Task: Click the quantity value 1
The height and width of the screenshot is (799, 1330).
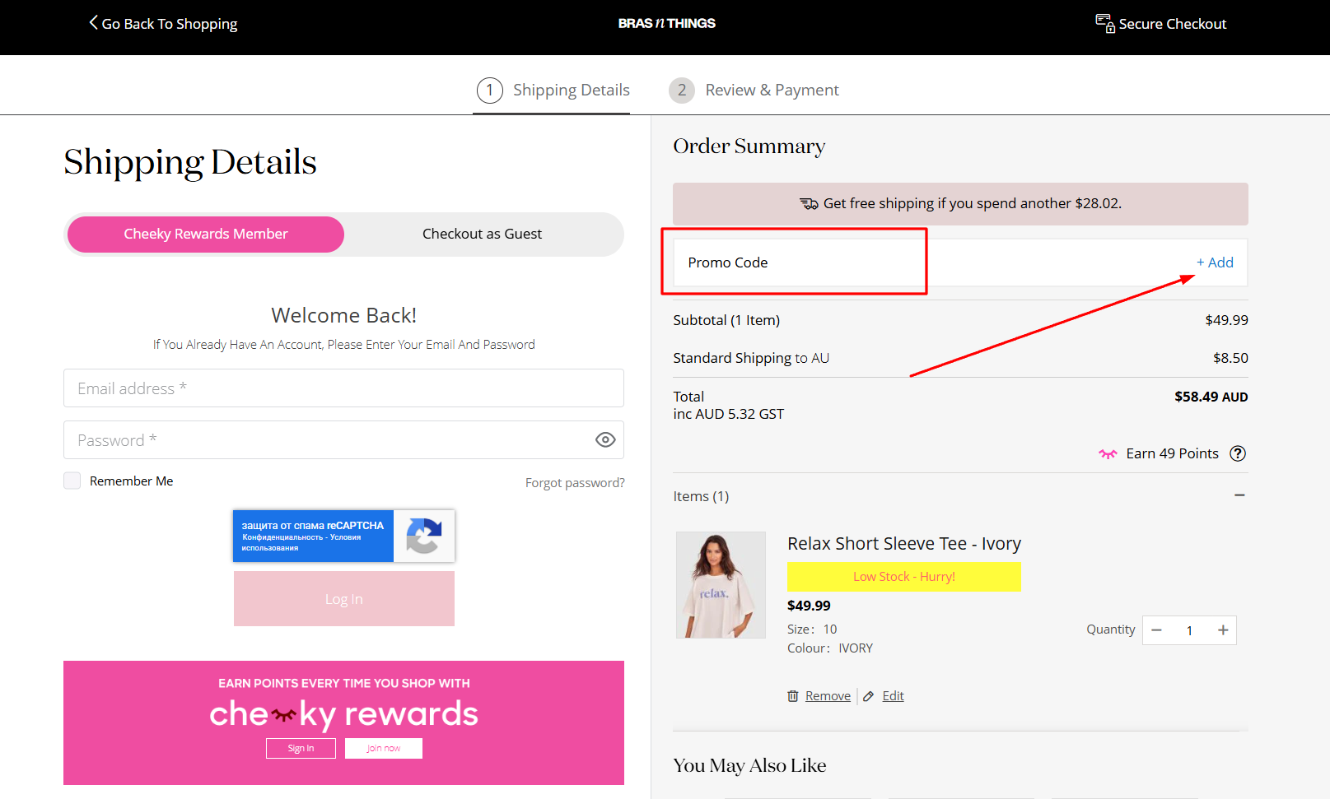Action: 1189,630
